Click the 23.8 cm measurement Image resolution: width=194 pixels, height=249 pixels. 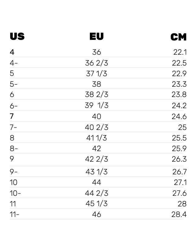pos(179,95)
